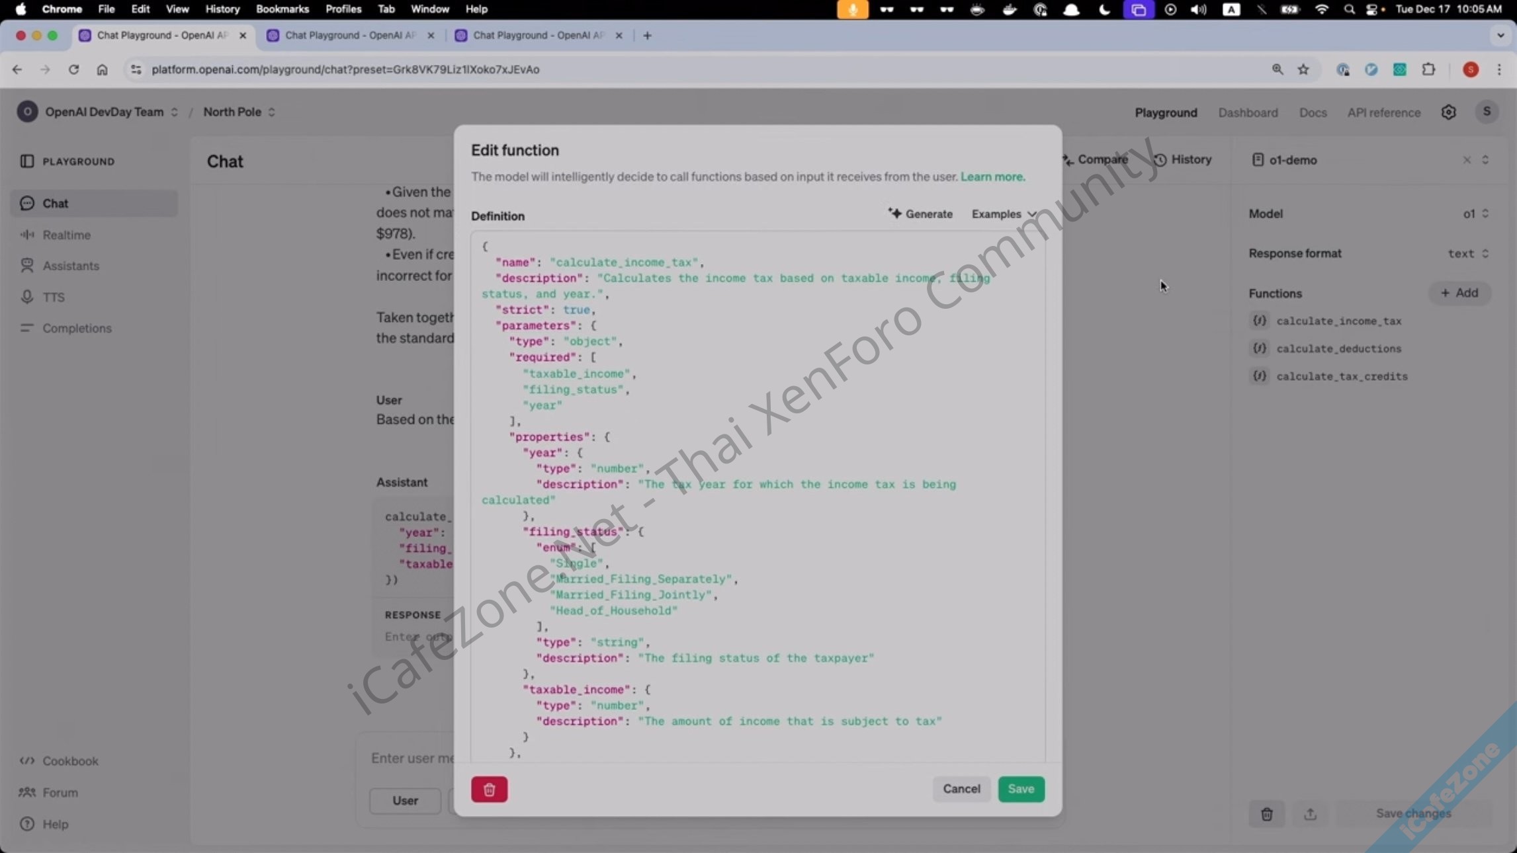1517x853 pixels.
Task: Open the Response format text dropdown
Action: 1467,253
